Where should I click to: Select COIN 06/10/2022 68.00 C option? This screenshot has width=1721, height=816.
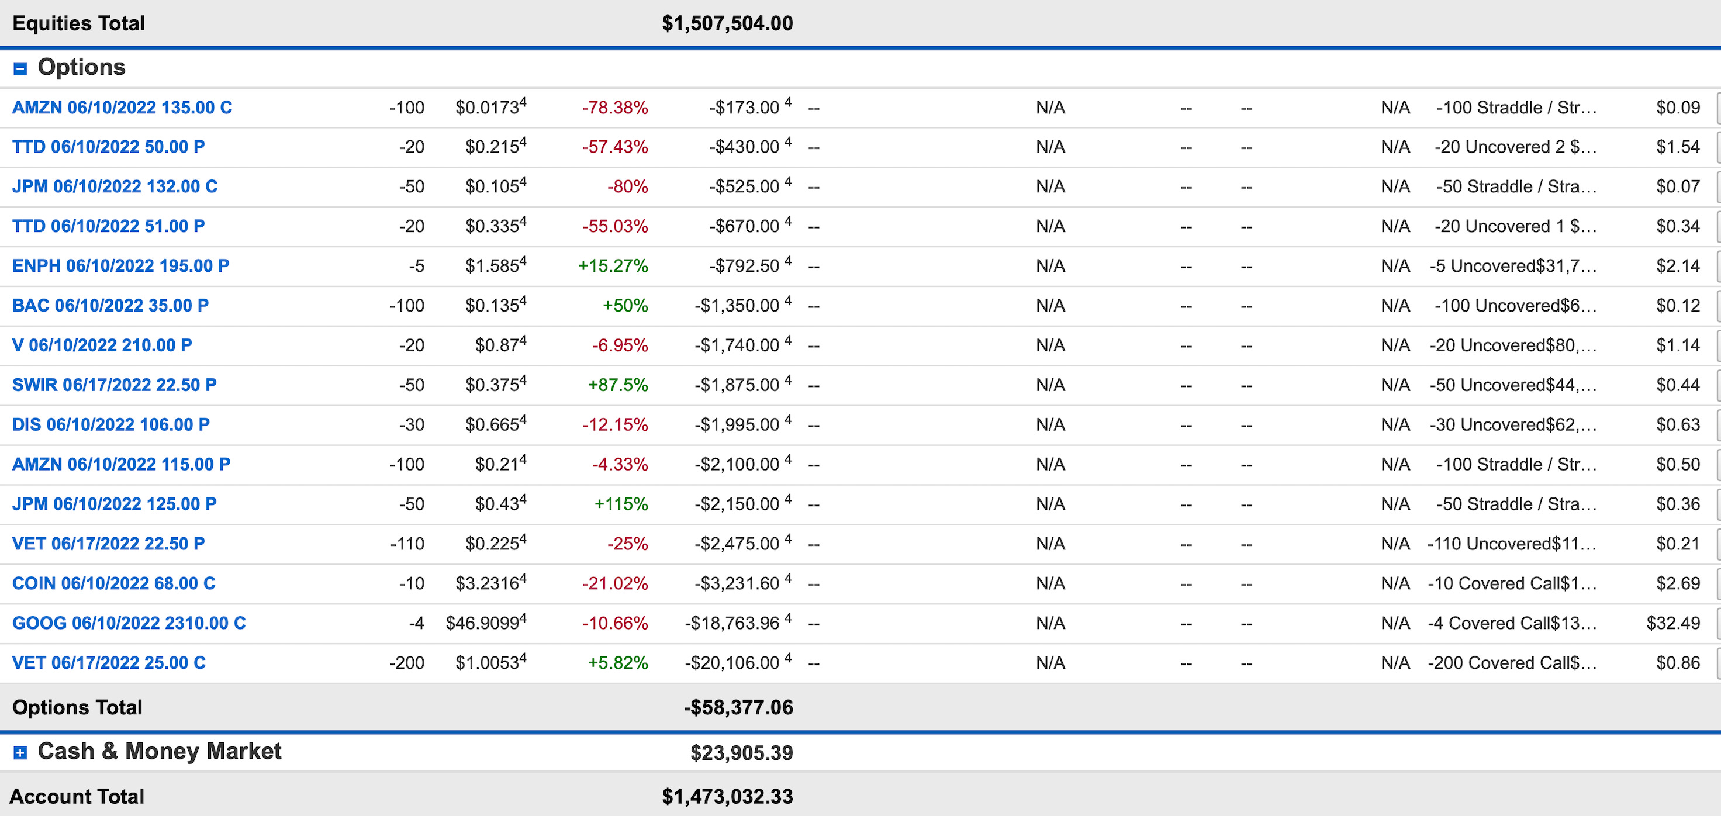[113, 583]
